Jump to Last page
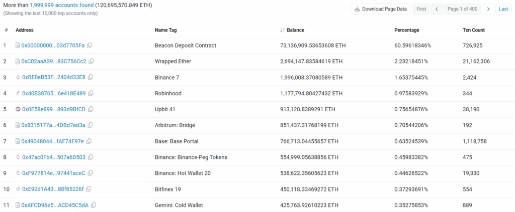The height and width of the screenshot is (212, 515). point(503,9)
